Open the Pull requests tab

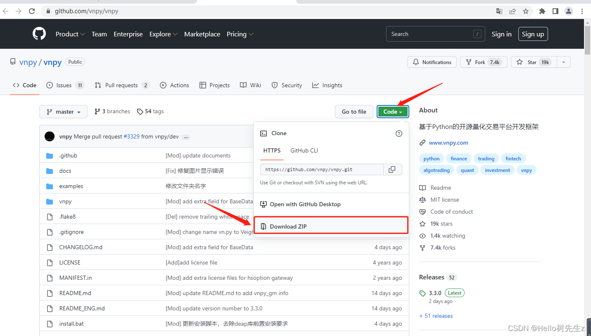tap(122, 85)
